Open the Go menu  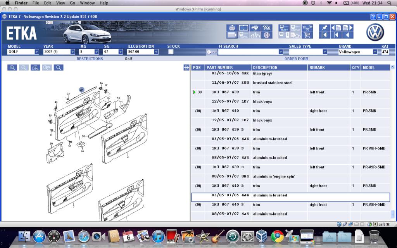(72, 3)
